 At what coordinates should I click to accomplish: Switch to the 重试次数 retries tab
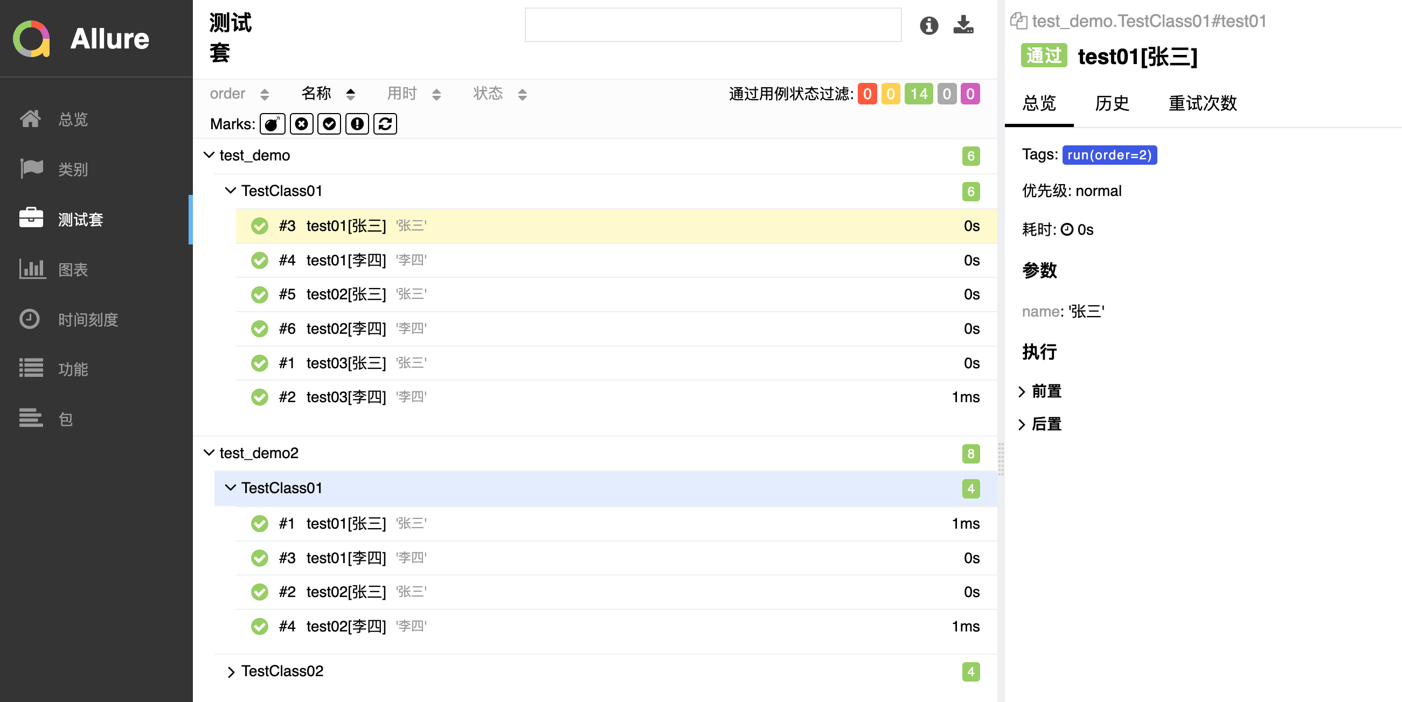click(1202, 103)
